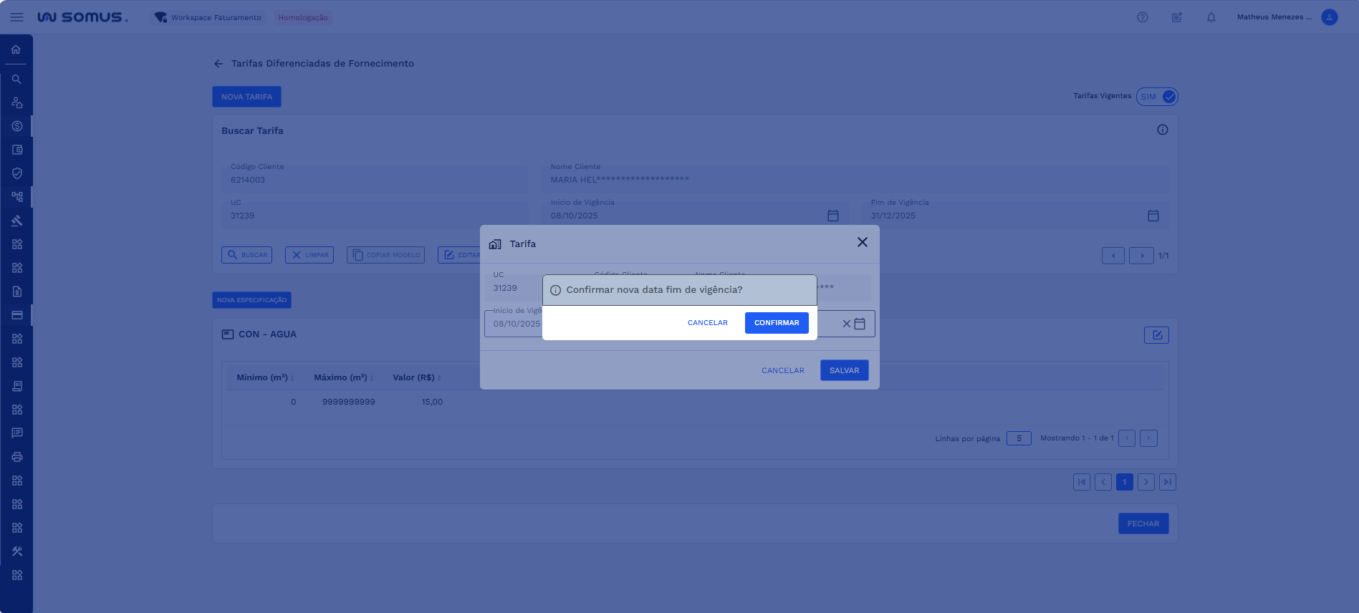
Task: Click CANCELAR in the confirmation dialog
Action: (707, 323)
